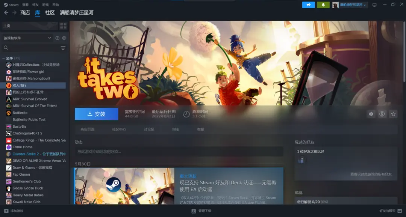406x217 pixels.
Task: Add It Takes Two to favorites star
Action: 393,114
